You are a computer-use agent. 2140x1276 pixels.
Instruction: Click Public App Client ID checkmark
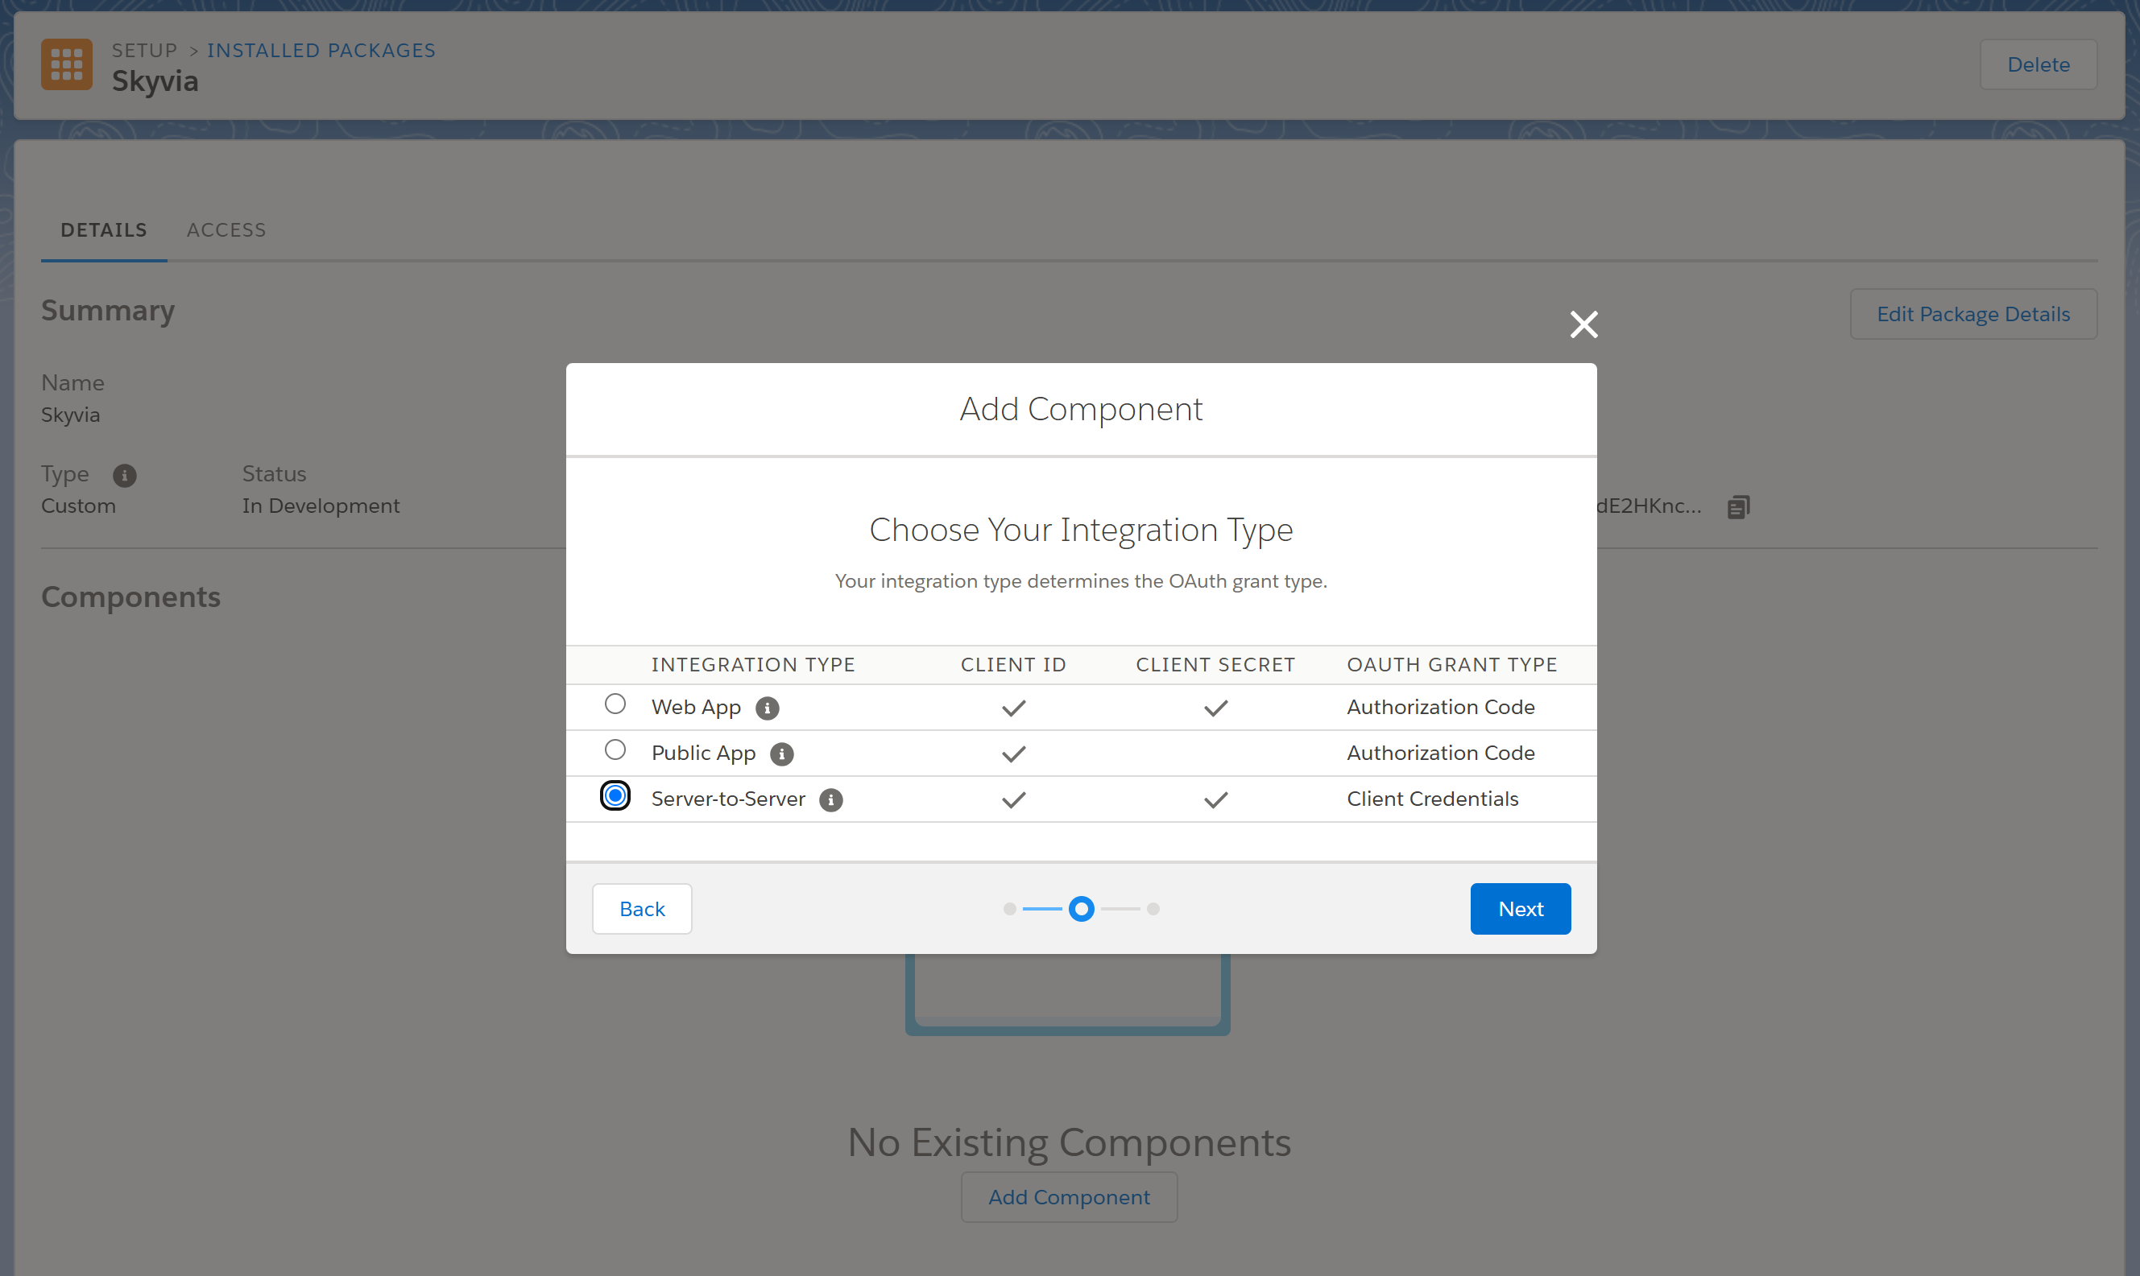(x=1014, y=754)
